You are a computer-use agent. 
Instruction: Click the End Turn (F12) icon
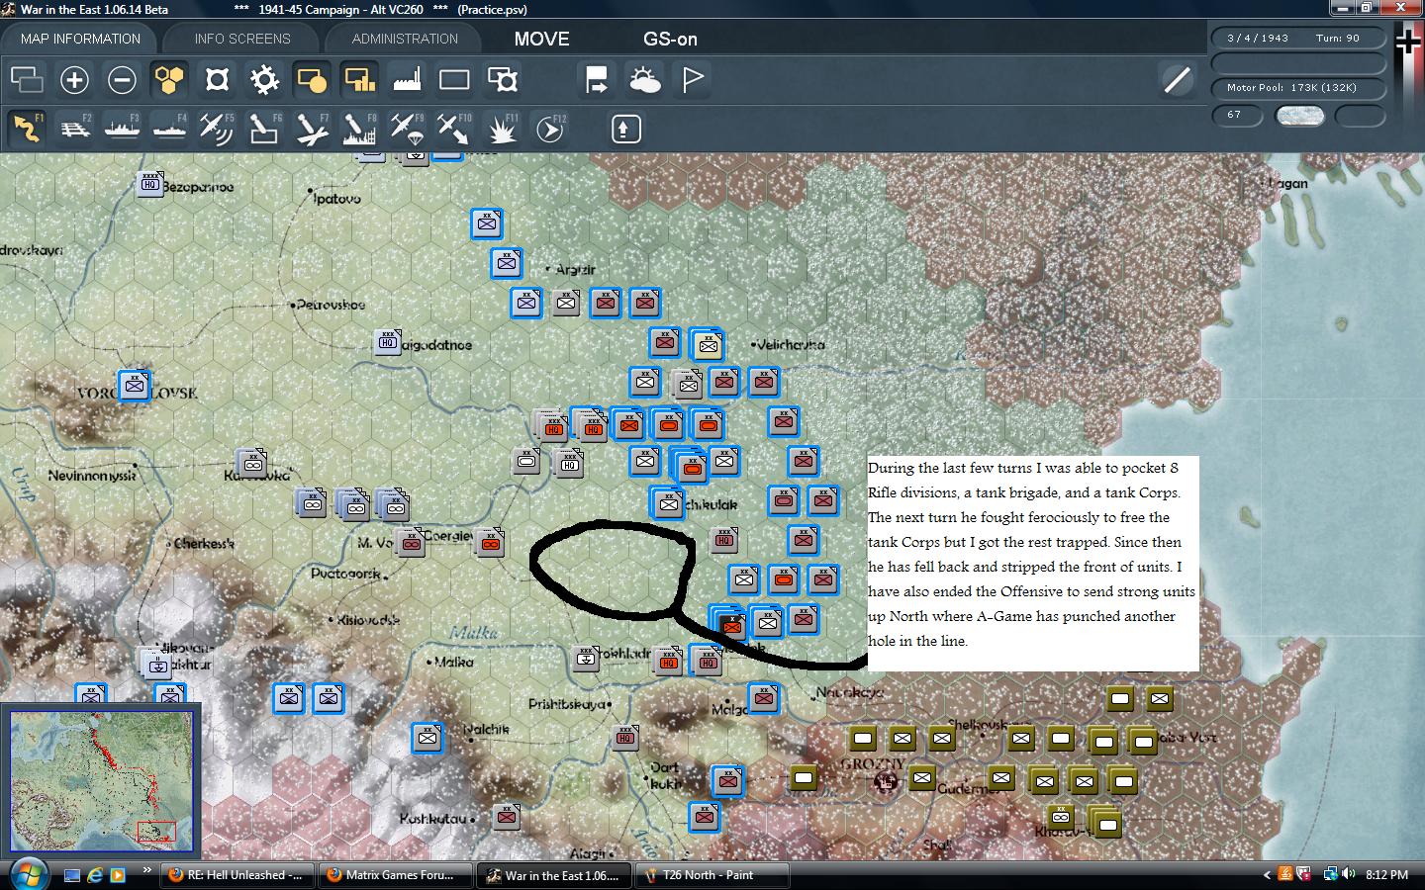549,129
